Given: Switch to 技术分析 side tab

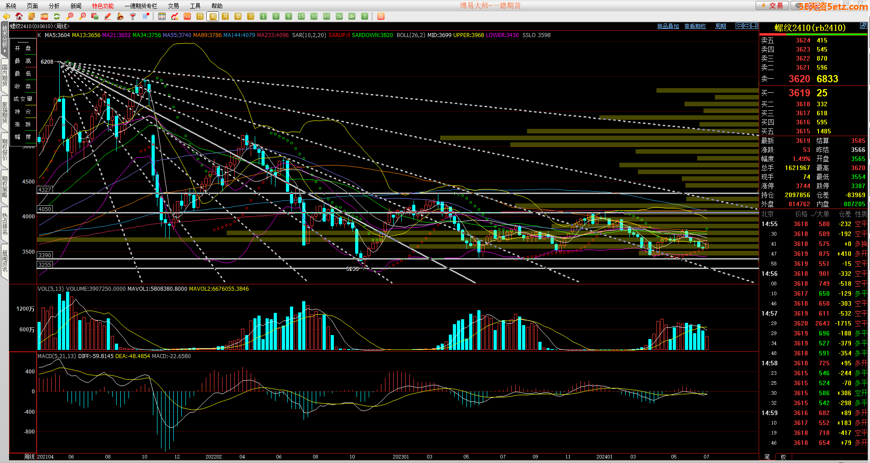Looking at the screenshot, I should click(x=5, y=39).
